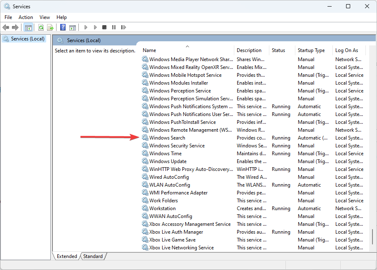This screenshot has width=377, height=270.
Task: Select the Windows Update service name
Action: pyautogui.click(x=168, y=161)
